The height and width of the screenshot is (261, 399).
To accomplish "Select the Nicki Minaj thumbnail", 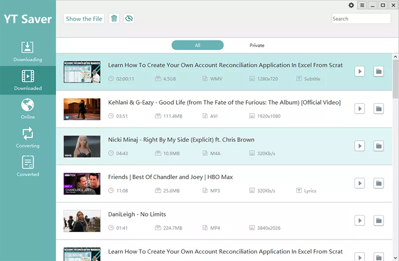I will click(x=82, y=146).
